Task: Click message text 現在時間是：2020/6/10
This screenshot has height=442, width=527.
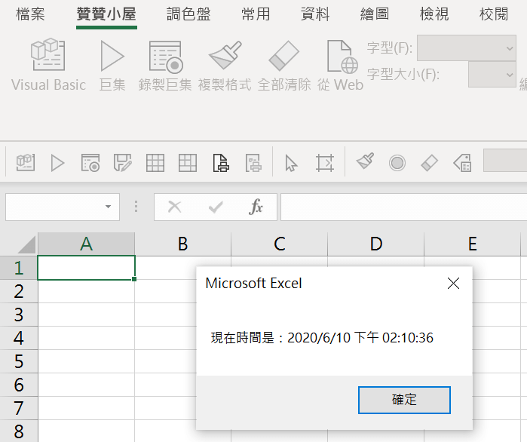Action: (280, 338)
